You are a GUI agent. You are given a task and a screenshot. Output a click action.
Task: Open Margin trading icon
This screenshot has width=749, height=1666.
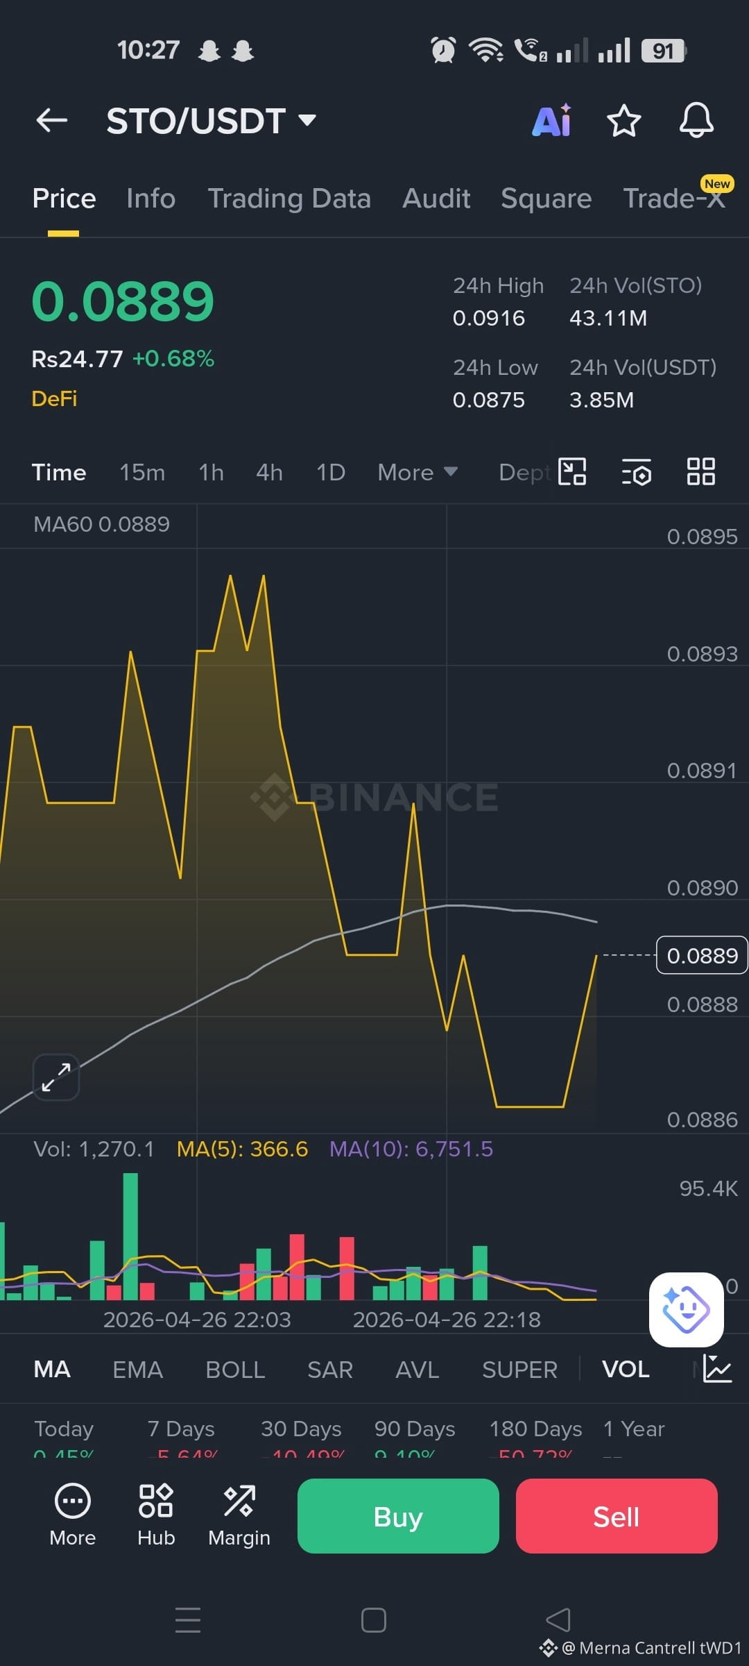(x=239, y=1515)
